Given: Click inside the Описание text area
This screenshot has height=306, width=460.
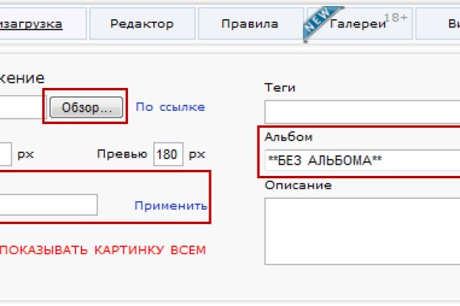Looking at the screenshot, I should [360, 229].
